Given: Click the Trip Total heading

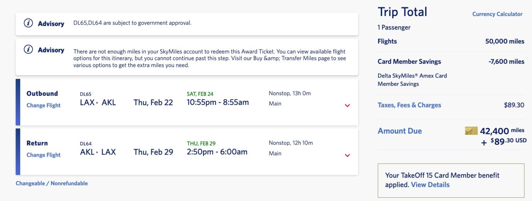Looking at the screenshot, I should (x=403, y=12).
